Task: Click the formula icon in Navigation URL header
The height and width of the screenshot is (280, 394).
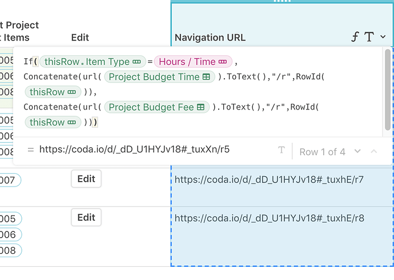Action: coord(355,38)
